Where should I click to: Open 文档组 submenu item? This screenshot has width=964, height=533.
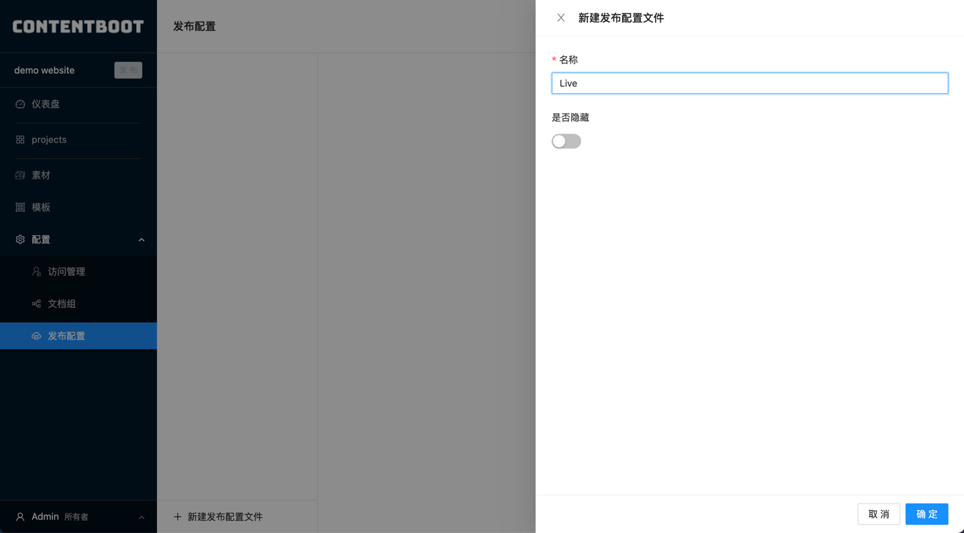[x=78, y=304]
